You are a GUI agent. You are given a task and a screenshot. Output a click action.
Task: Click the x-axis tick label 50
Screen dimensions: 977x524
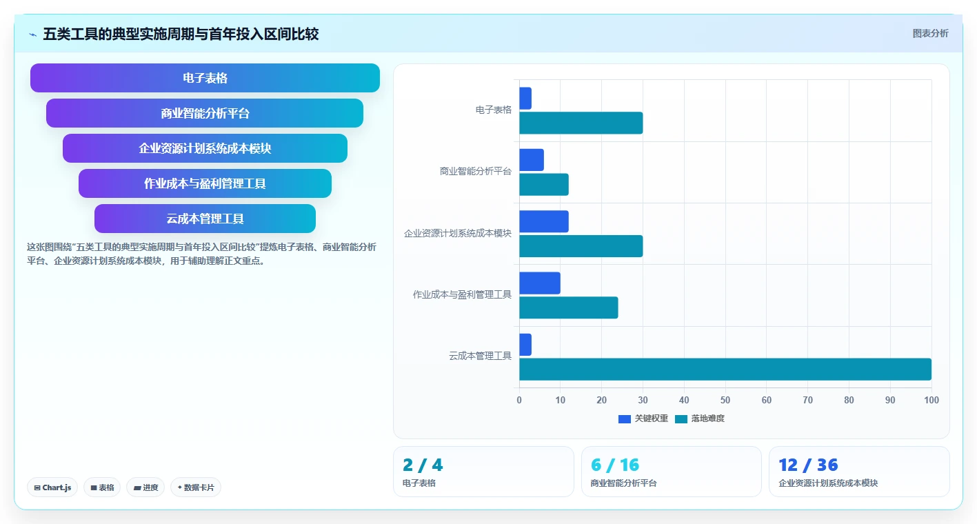725,400
